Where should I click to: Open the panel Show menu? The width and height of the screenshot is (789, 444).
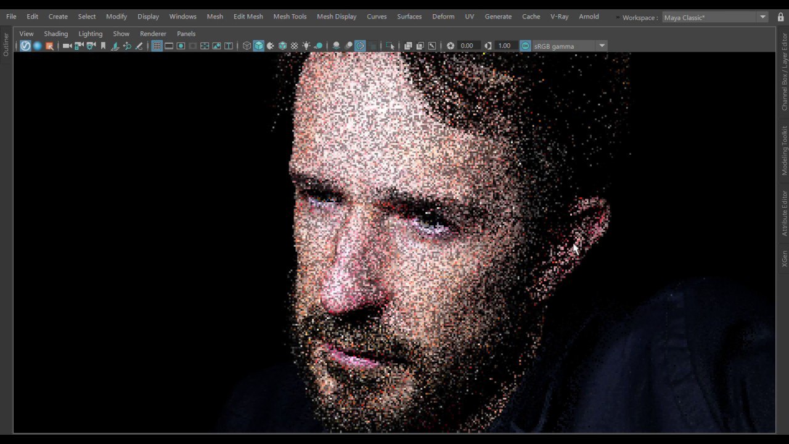click(x=121, y=34)
